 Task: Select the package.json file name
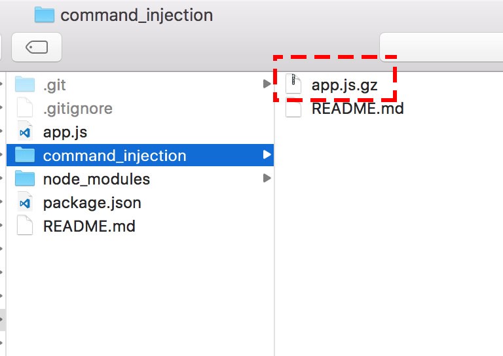[92, 203]
